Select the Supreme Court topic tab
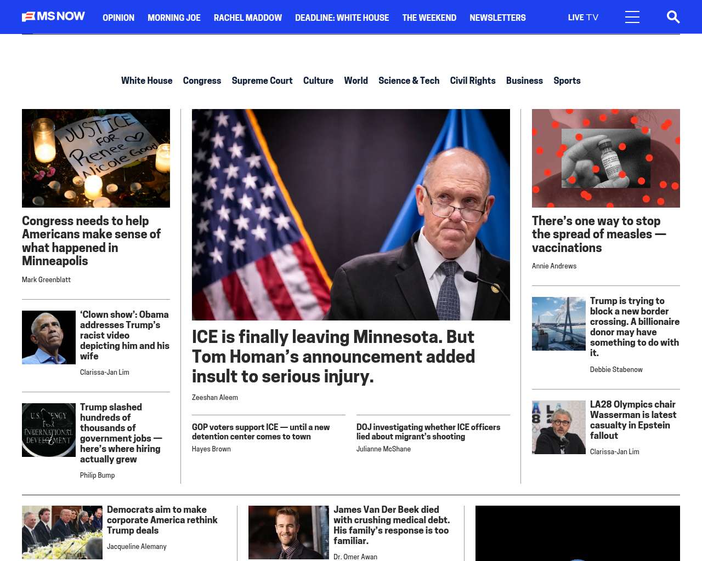 (262, 81)
